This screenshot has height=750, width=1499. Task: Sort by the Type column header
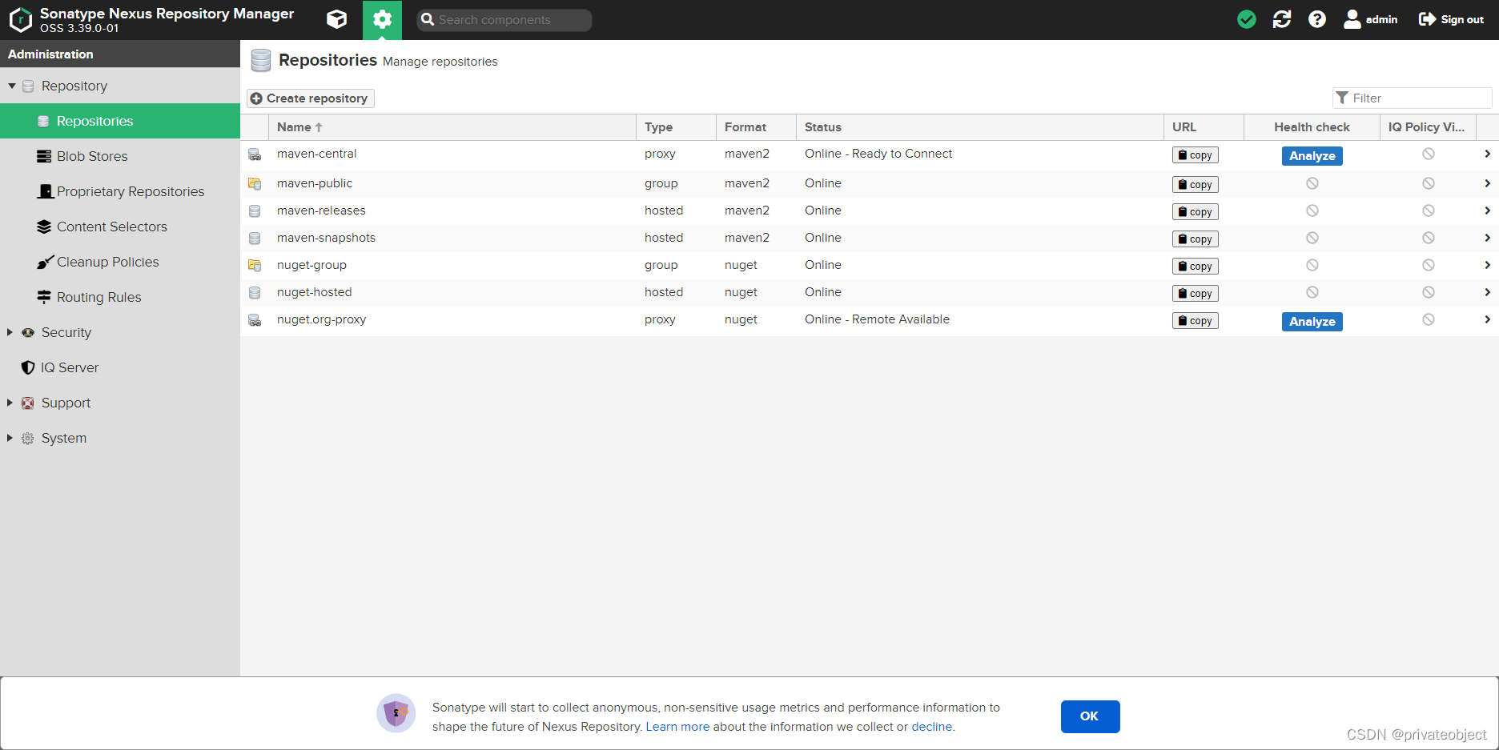point(677,127)
